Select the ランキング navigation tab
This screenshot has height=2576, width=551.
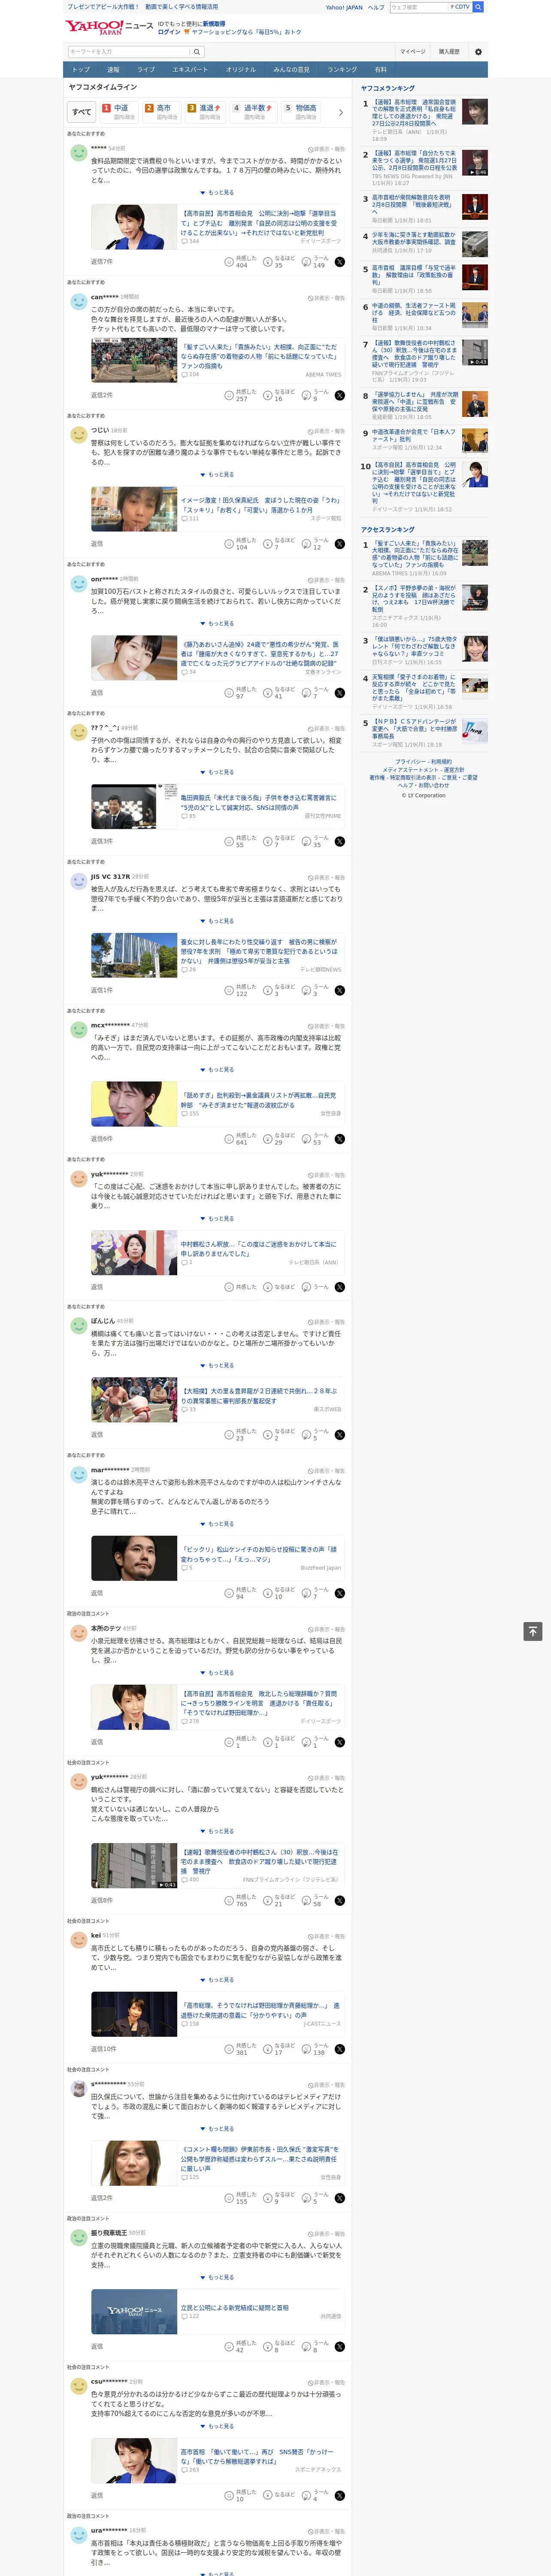(342, 70)
